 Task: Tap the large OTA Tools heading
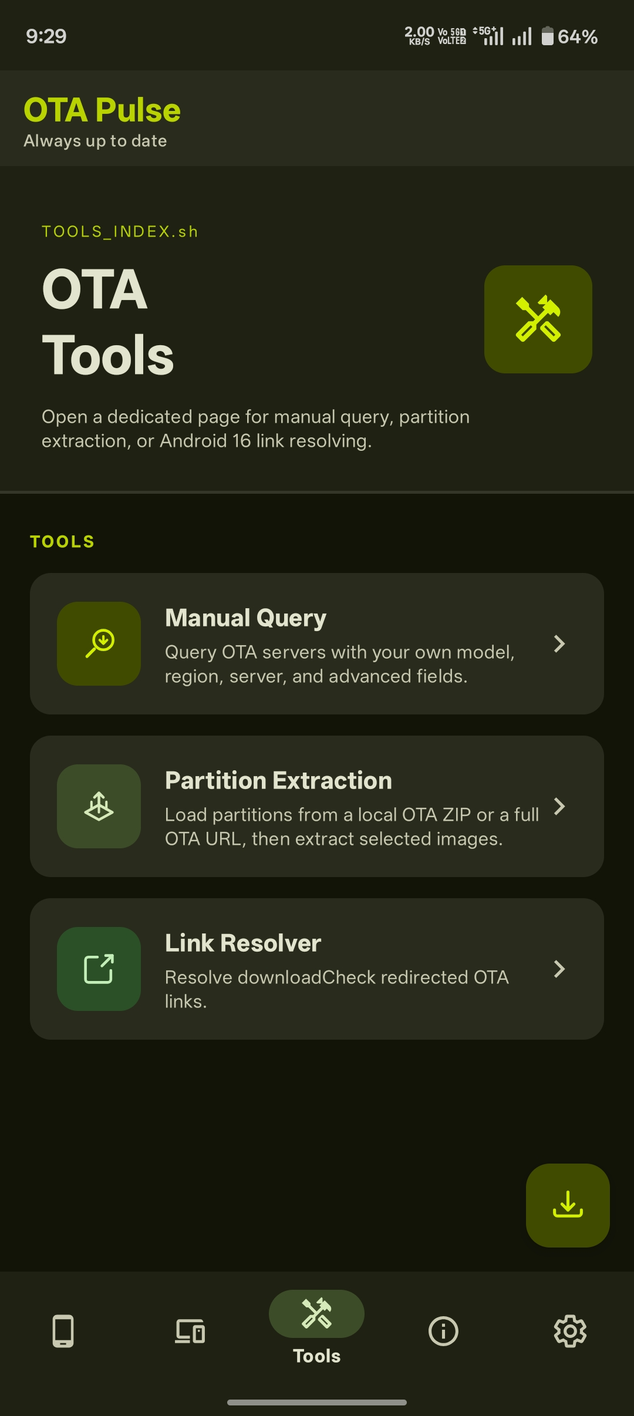tap(108, 322)
